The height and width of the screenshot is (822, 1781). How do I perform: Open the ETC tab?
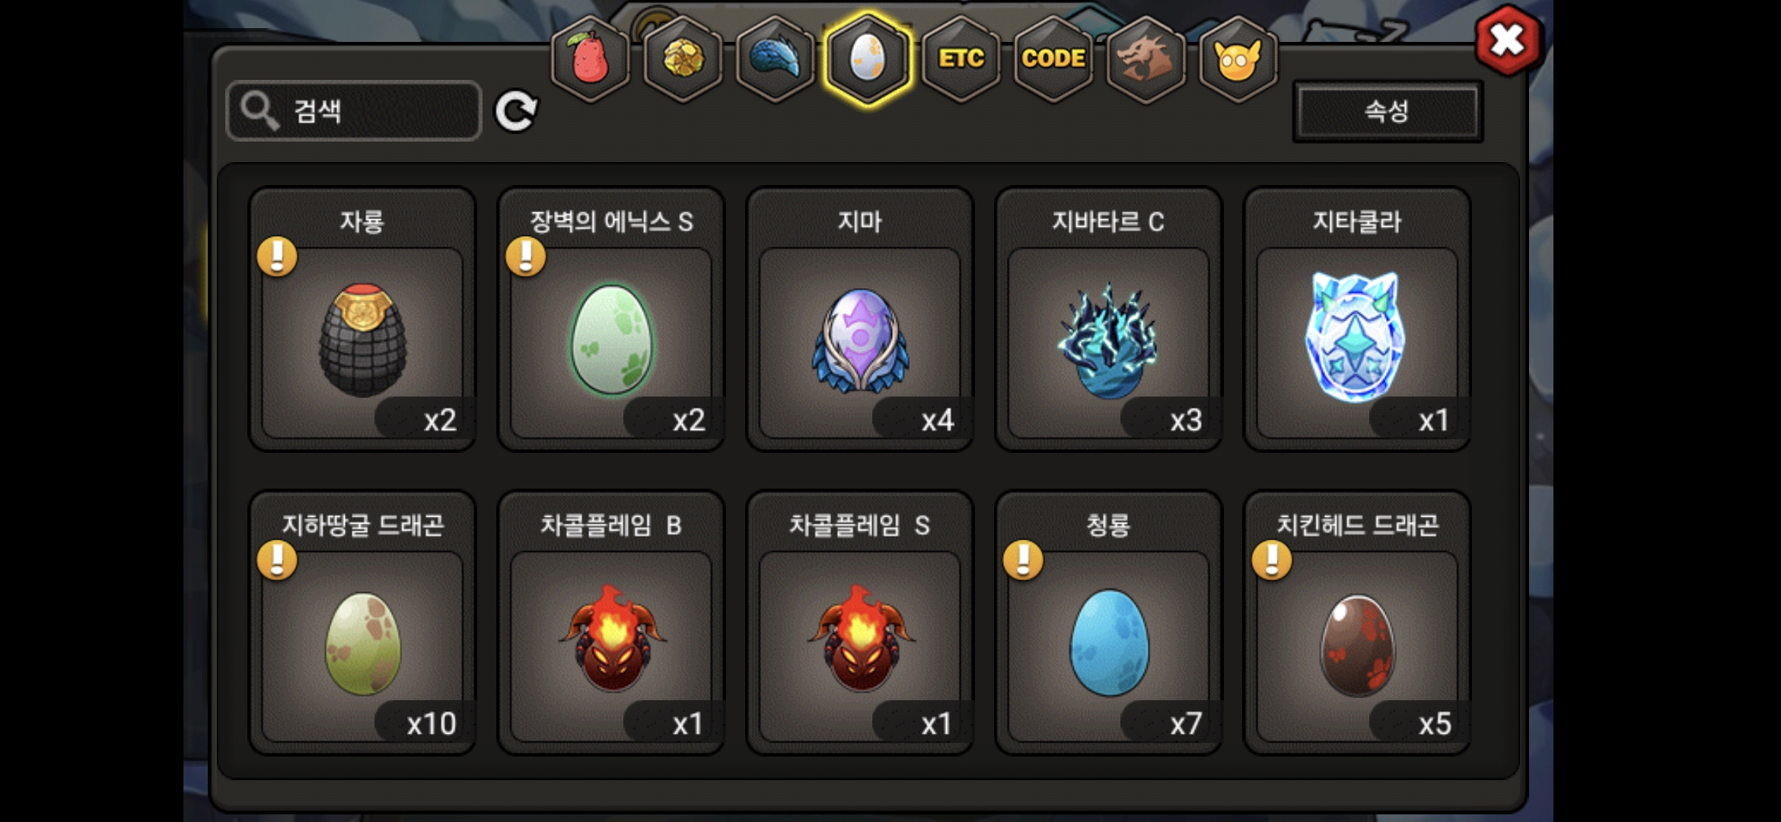961,59
